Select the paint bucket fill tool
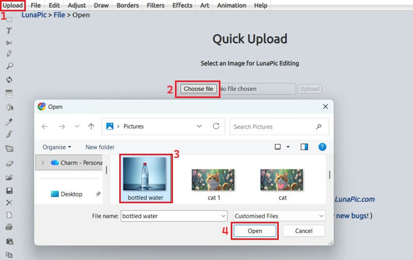 [x=9, y=107]
